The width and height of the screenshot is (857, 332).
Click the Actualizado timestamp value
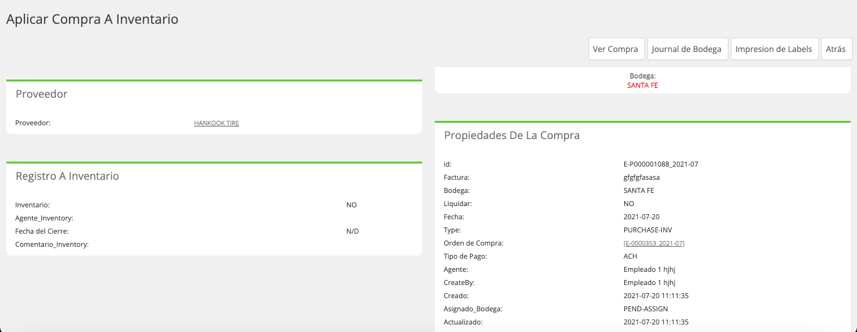tap(656, 322)
